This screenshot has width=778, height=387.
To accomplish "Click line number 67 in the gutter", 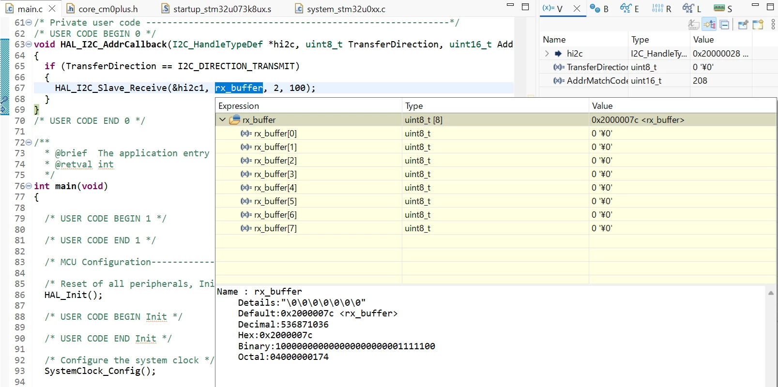I will (20, 88).
